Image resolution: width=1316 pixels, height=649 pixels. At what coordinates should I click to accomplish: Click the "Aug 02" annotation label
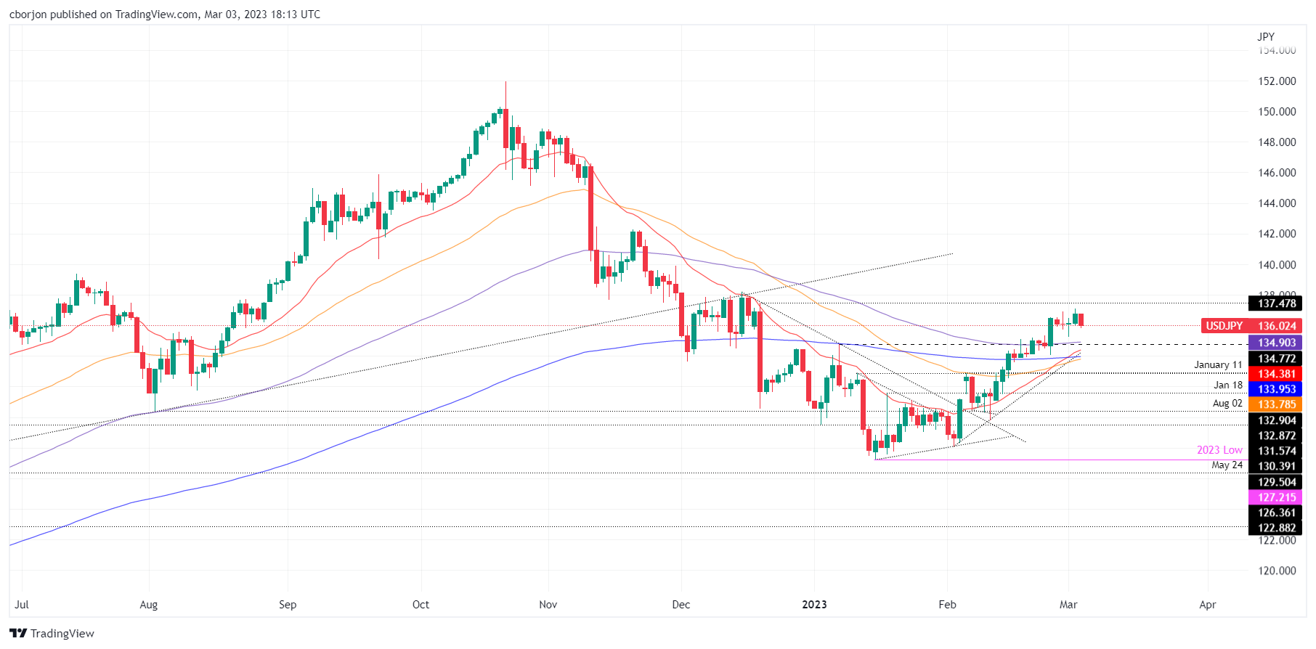point(1227,403)
